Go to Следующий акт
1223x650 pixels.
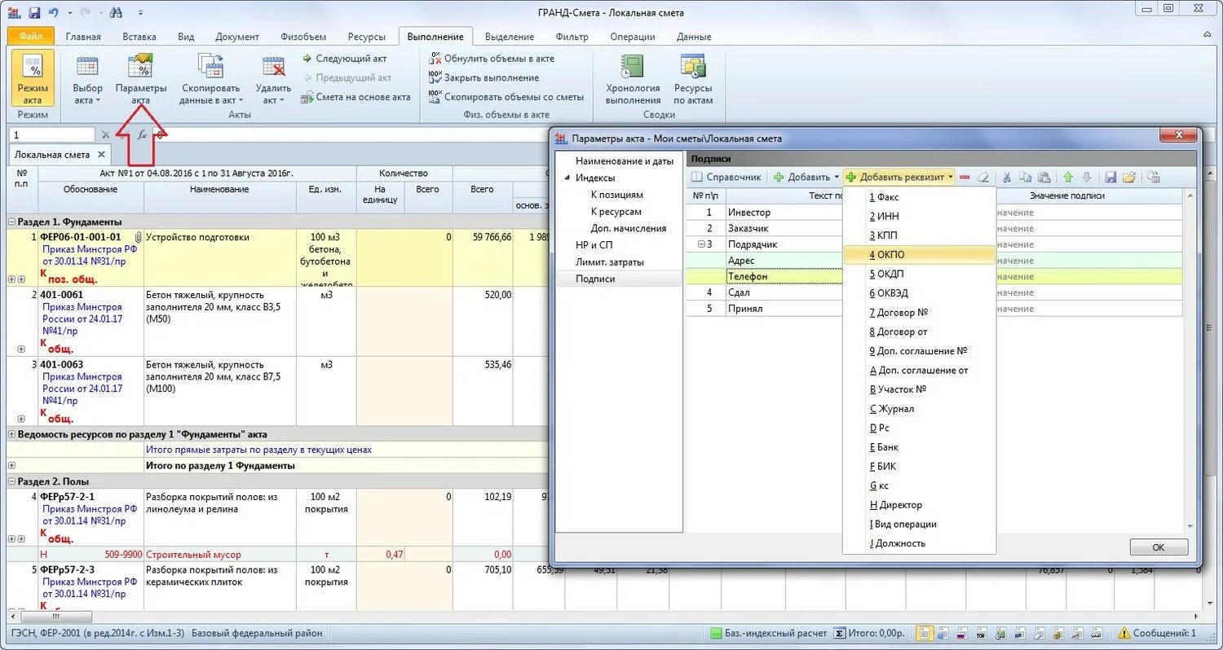tap(343, 59)
